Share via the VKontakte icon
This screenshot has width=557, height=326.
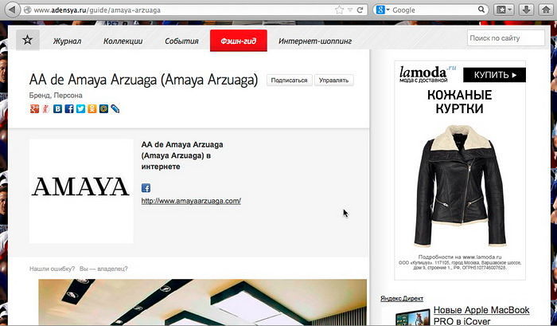point(57,108)
